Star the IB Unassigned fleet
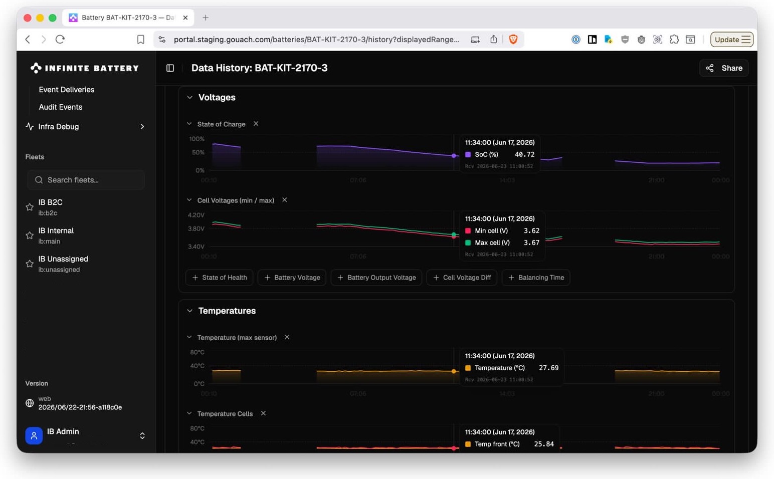This screenshot has height=479, width=774. (x=30, y=264)
